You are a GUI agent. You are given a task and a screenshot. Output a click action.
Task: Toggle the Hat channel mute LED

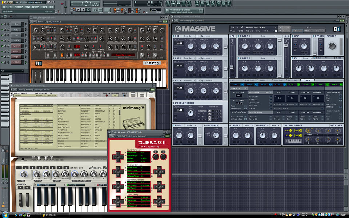click(x=2, y=35)
